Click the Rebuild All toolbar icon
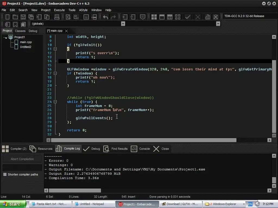The width and height of the screenshot is (278, 208). (178, 17)
